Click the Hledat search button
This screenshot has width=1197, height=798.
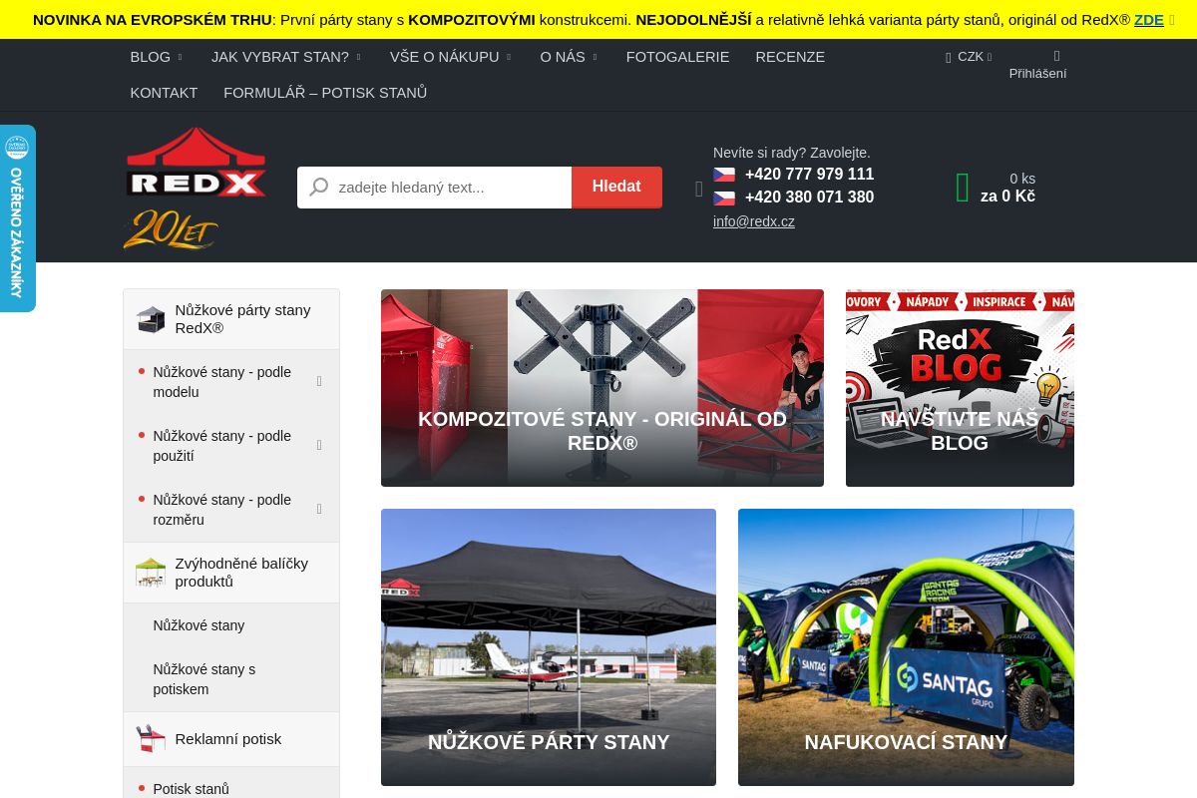[616, 187]
